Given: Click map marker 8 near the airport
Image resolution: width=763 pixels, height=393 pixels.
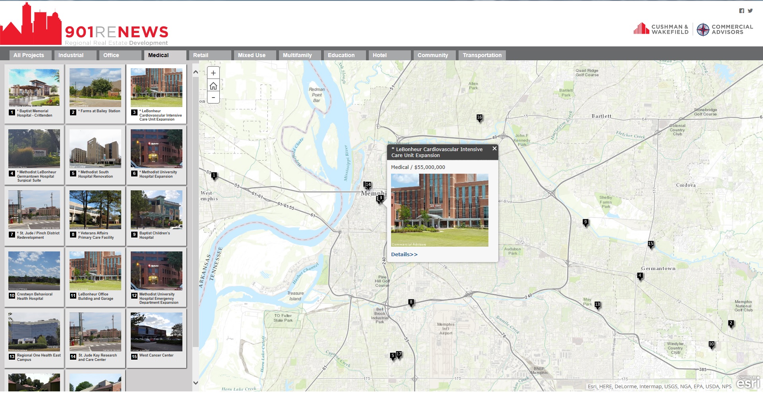Looking at the screenshot, I should 411,303.
